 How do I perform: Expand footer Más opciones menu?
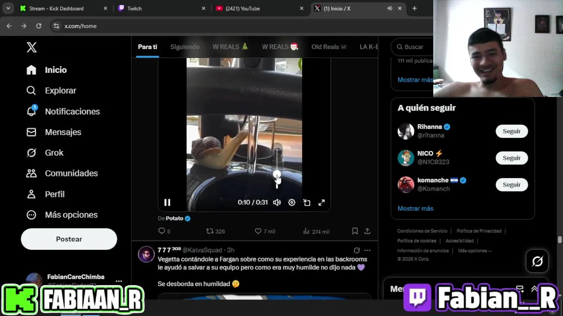(475, 251)
